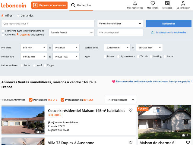Click the plus icon in Déposer une annonce
The height and width of the screenshot is (145, 193).
click(35, 5)
